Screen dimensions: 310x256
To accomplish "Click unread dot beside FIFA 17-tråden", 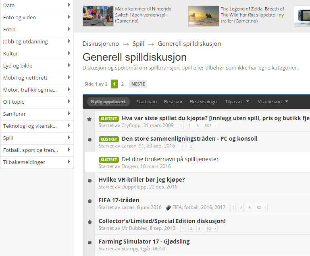I will 89,201.
